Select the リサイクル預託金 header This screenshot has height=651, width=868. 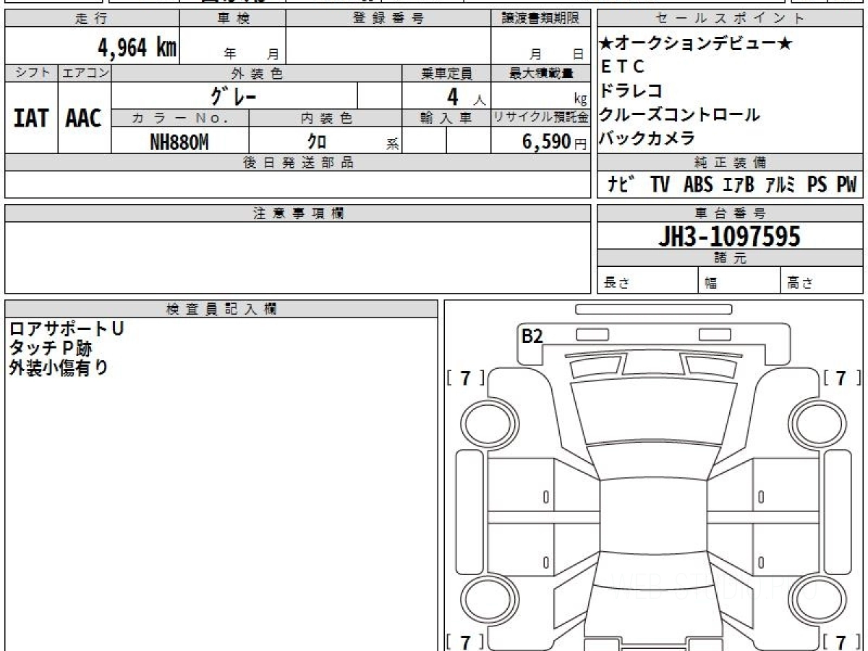click(x=541, y=118)
